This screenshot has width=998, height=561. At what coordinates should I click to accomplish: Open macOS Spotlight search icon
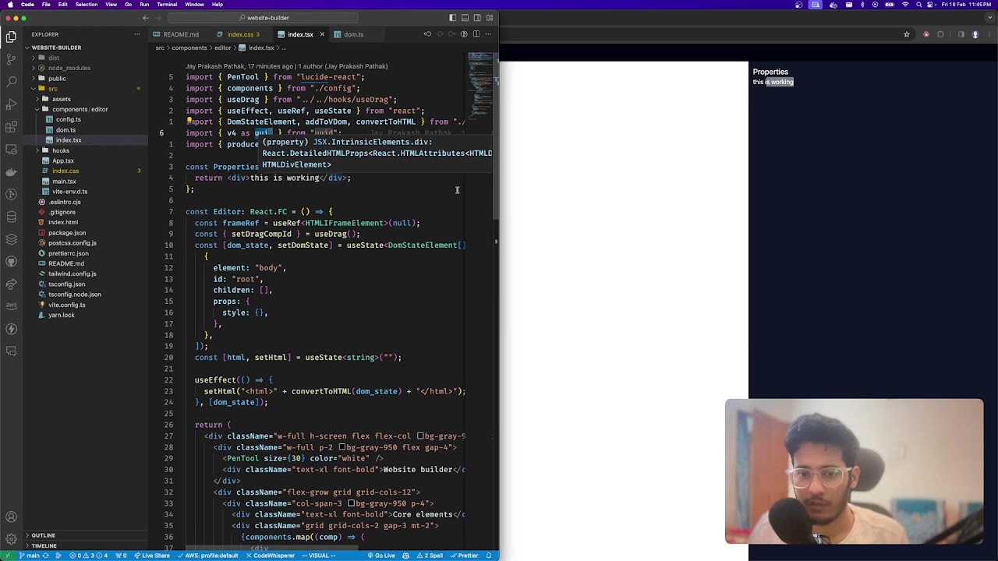coord(919,5)
